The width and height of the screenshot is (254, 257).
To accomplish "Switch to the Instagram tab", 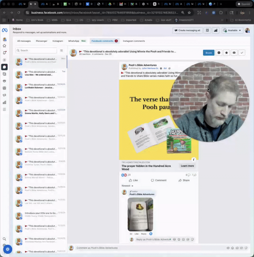I will [x=57, y=41].
